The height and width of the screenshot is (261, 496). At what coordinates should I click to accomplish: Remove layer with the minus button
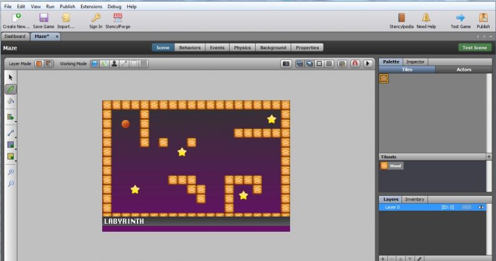coord(391,259)
